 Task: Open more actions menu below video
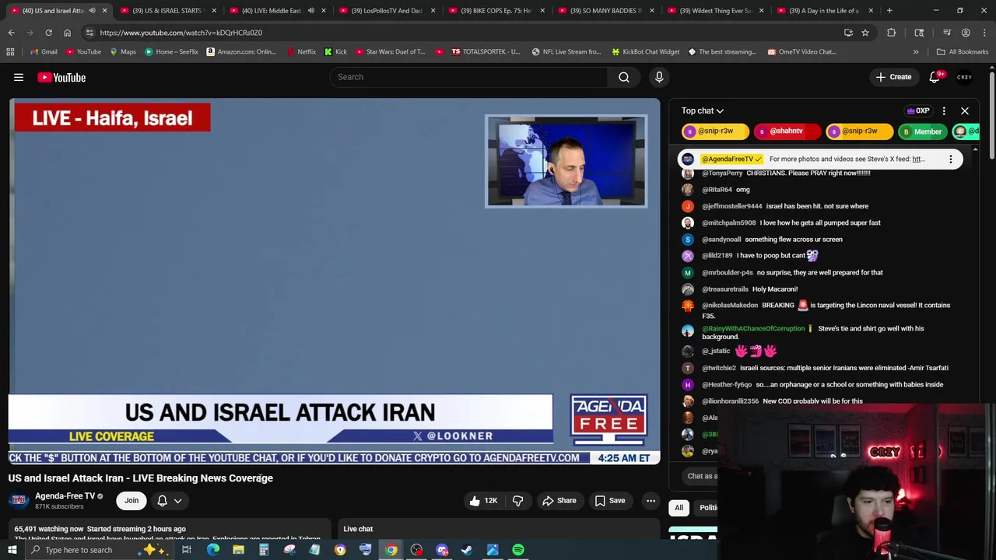[651, 501]
